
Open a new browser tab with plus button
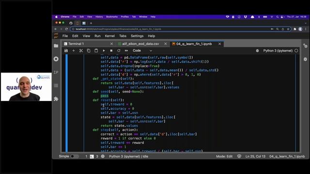click(x=91, y=23)
